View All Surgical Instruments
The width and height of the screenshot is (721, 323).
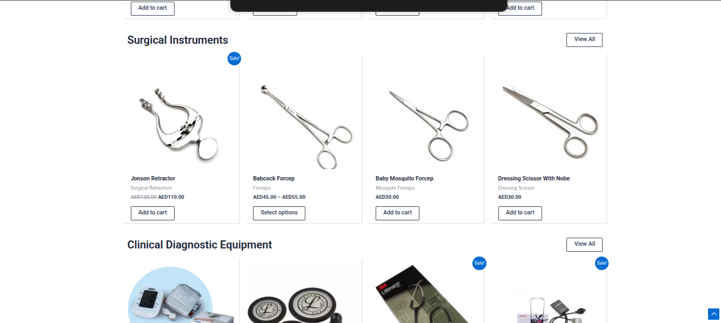584,40
